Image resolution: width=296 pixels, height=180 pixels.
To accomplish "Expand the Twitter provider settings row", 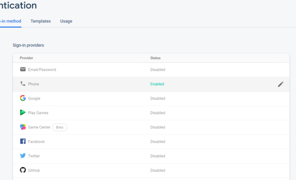I will (34, 156).
